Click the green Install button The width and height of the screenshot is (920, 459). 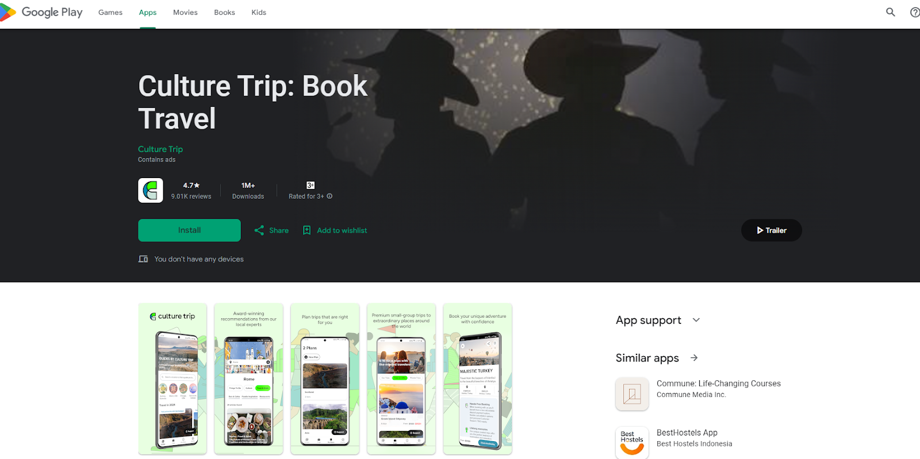pos(189,230)
